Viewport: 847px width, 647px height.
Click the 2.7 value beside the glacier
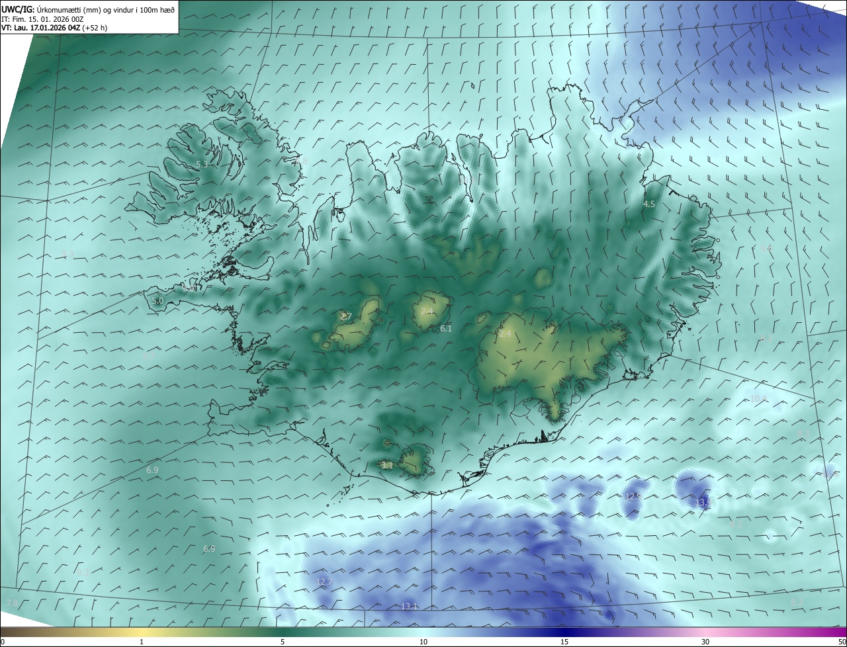coord(345,317)
